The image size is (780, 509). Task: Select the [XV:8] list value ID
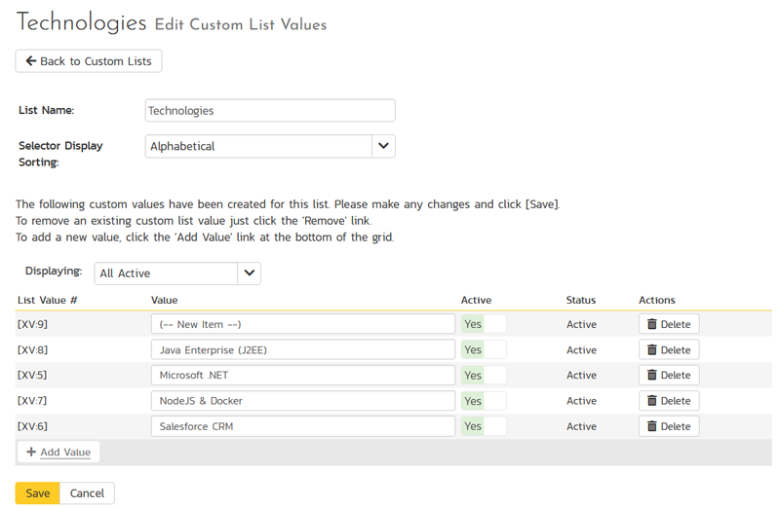pos(32,350)
